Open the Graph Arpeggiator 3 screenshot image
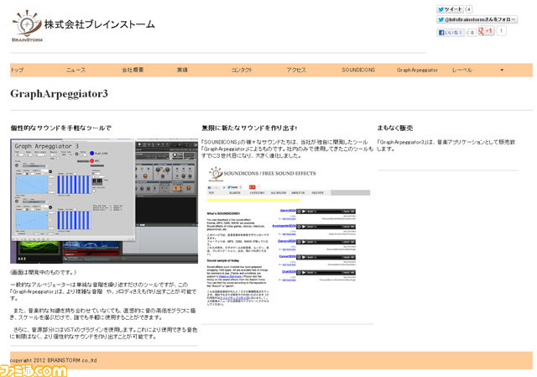Viewport: 537px width, 377px height. (x=104, y=201)
